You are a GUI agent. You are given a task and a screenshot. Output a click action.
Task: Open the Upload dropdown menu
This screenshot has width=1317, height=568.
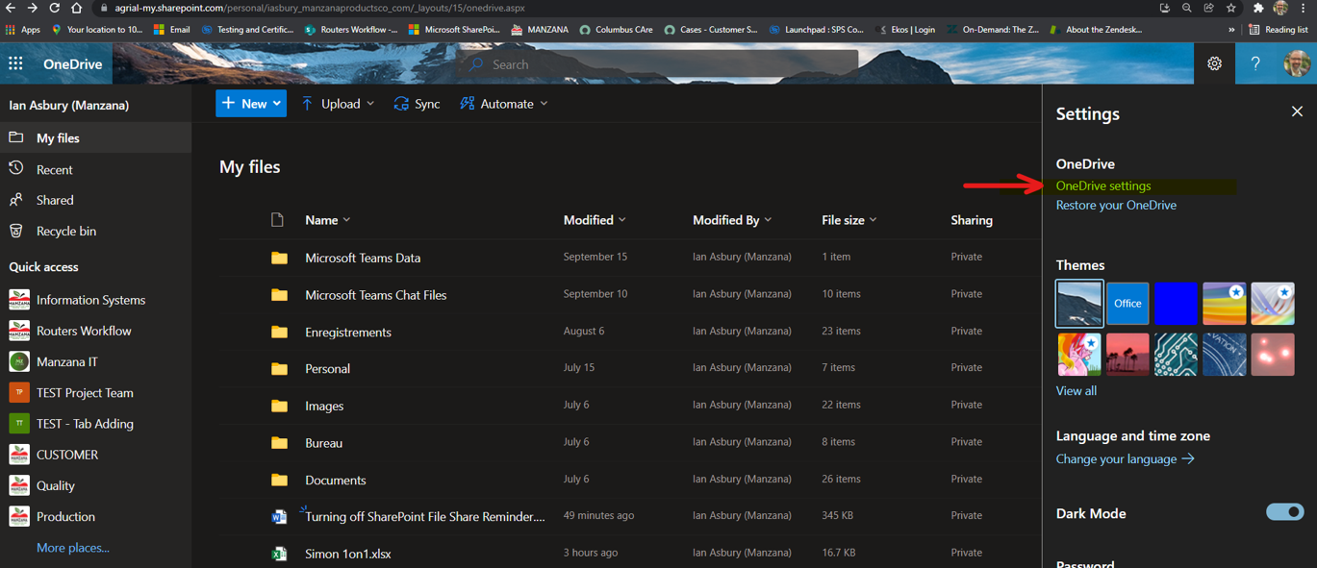(338, 104)
